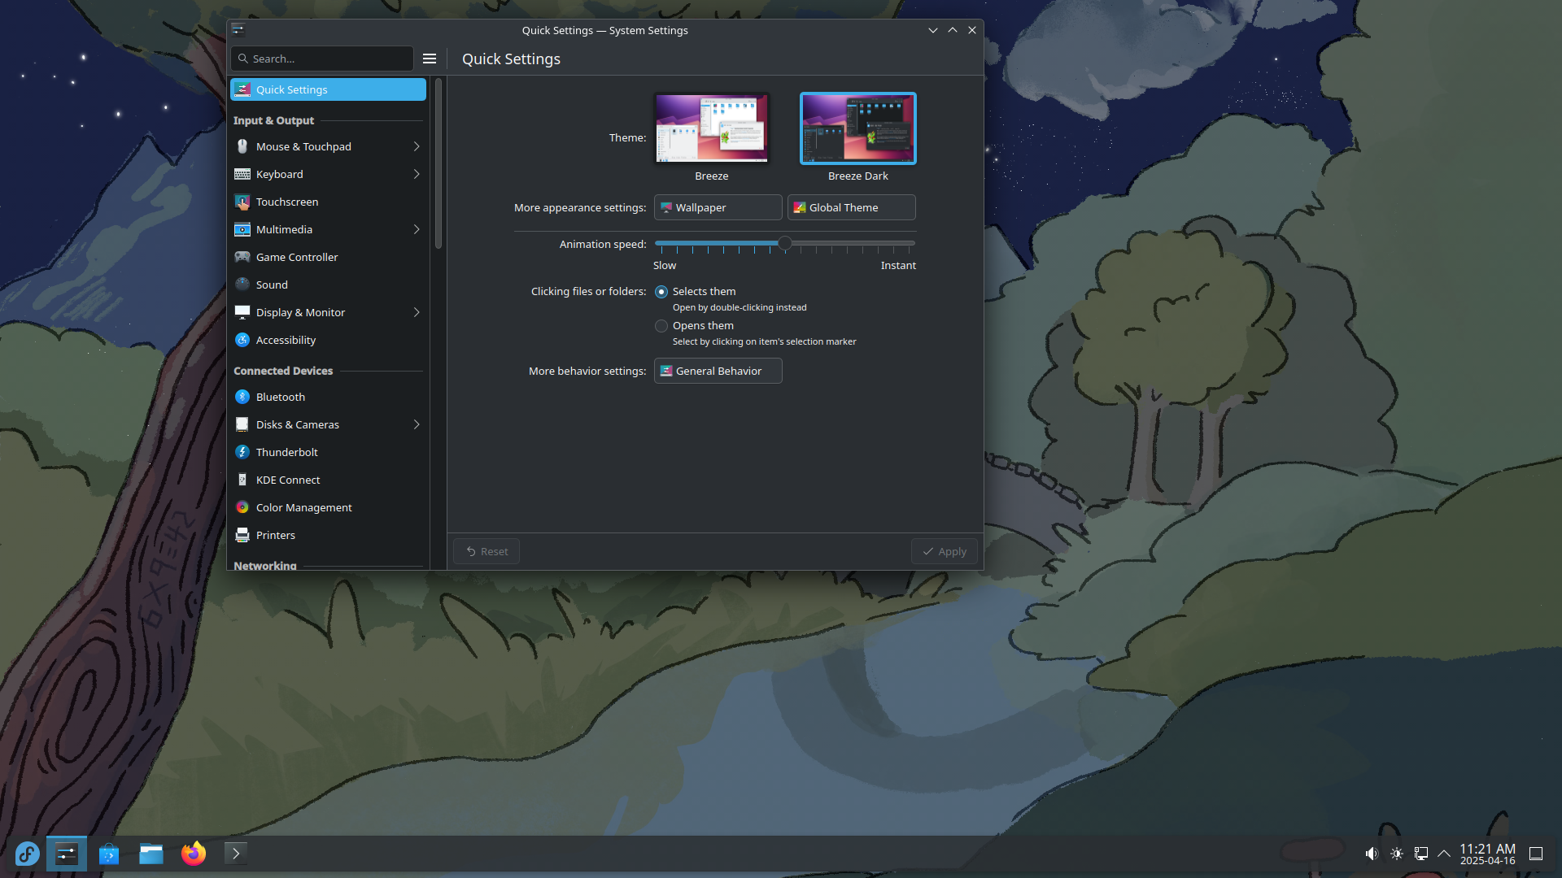Open KDE Connect settings entry
The image size is (1562, 878).
point(328,480)
